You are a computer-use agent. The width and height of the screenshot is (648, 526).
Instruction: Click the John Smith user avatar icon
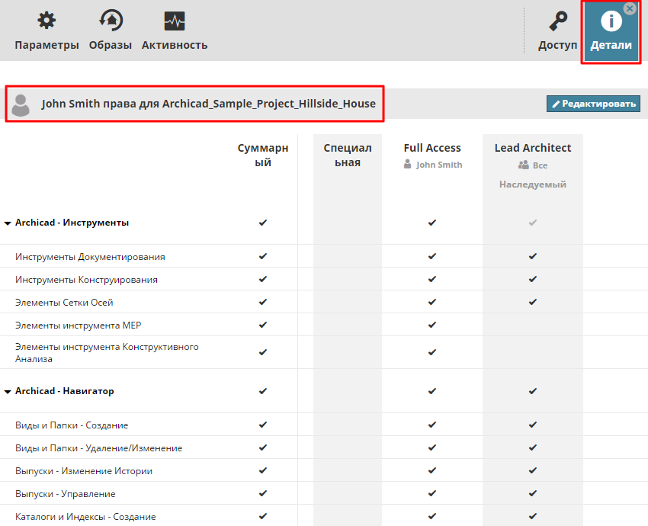pyautogui.click(x=21, y=104)
